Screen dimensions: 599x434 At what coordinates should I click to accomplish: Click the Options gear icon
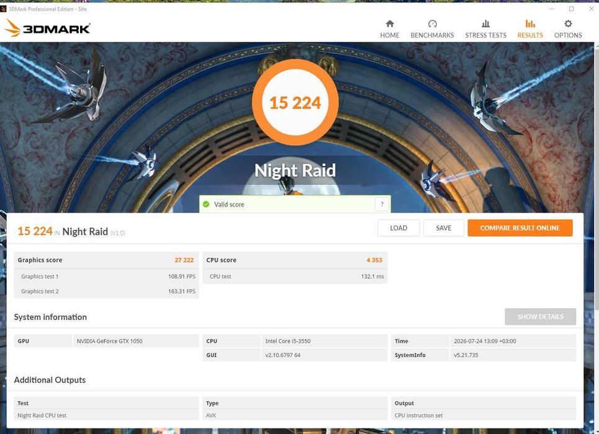point(568,24)
